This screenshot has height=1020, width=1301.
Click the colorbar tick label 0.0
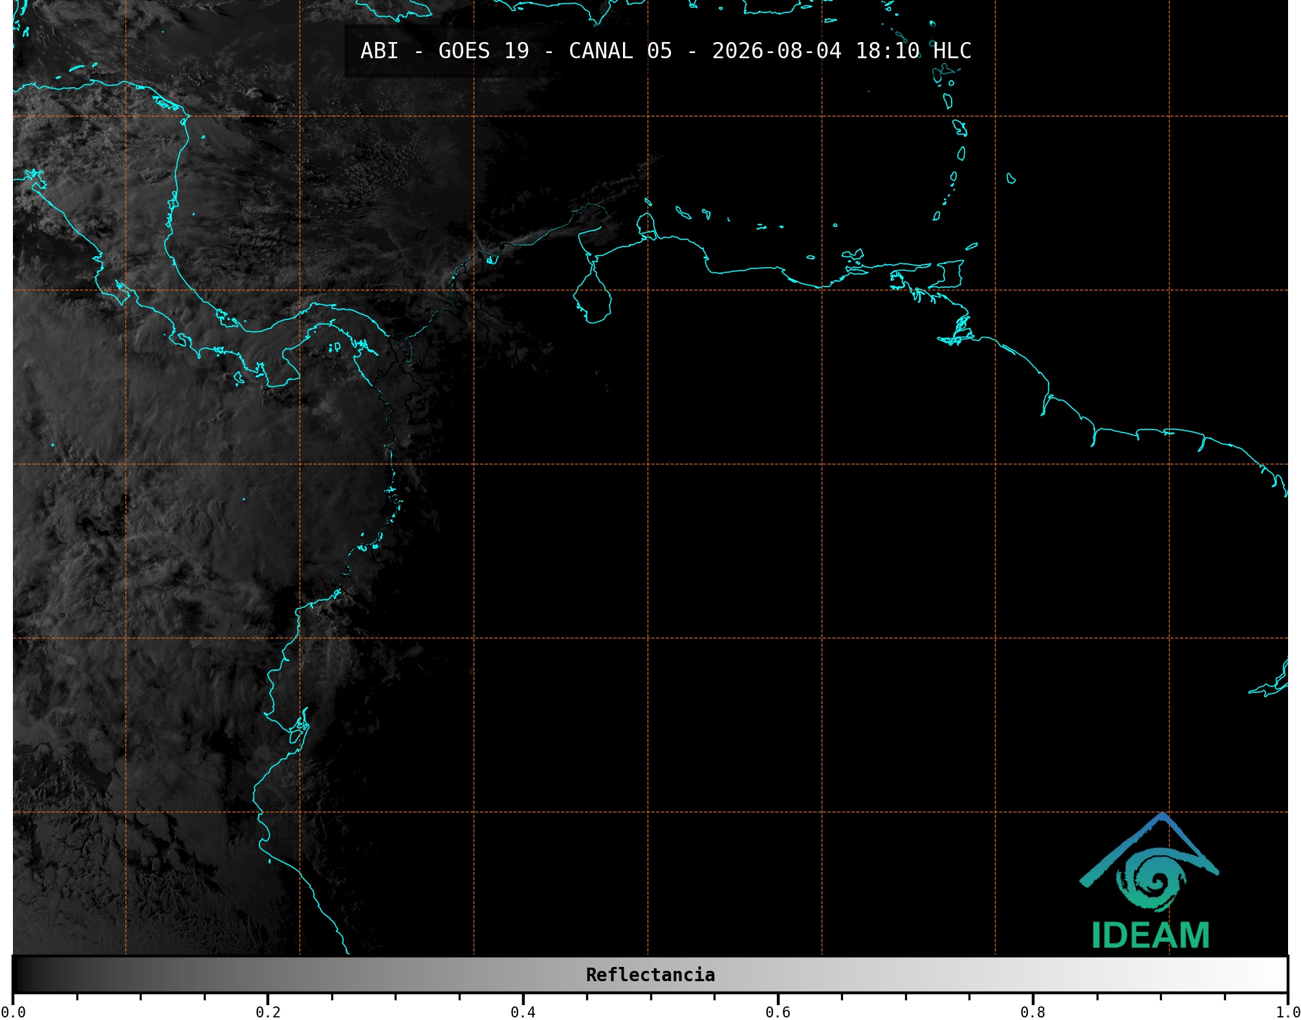pyautogui.click(x=13, y=1012)
